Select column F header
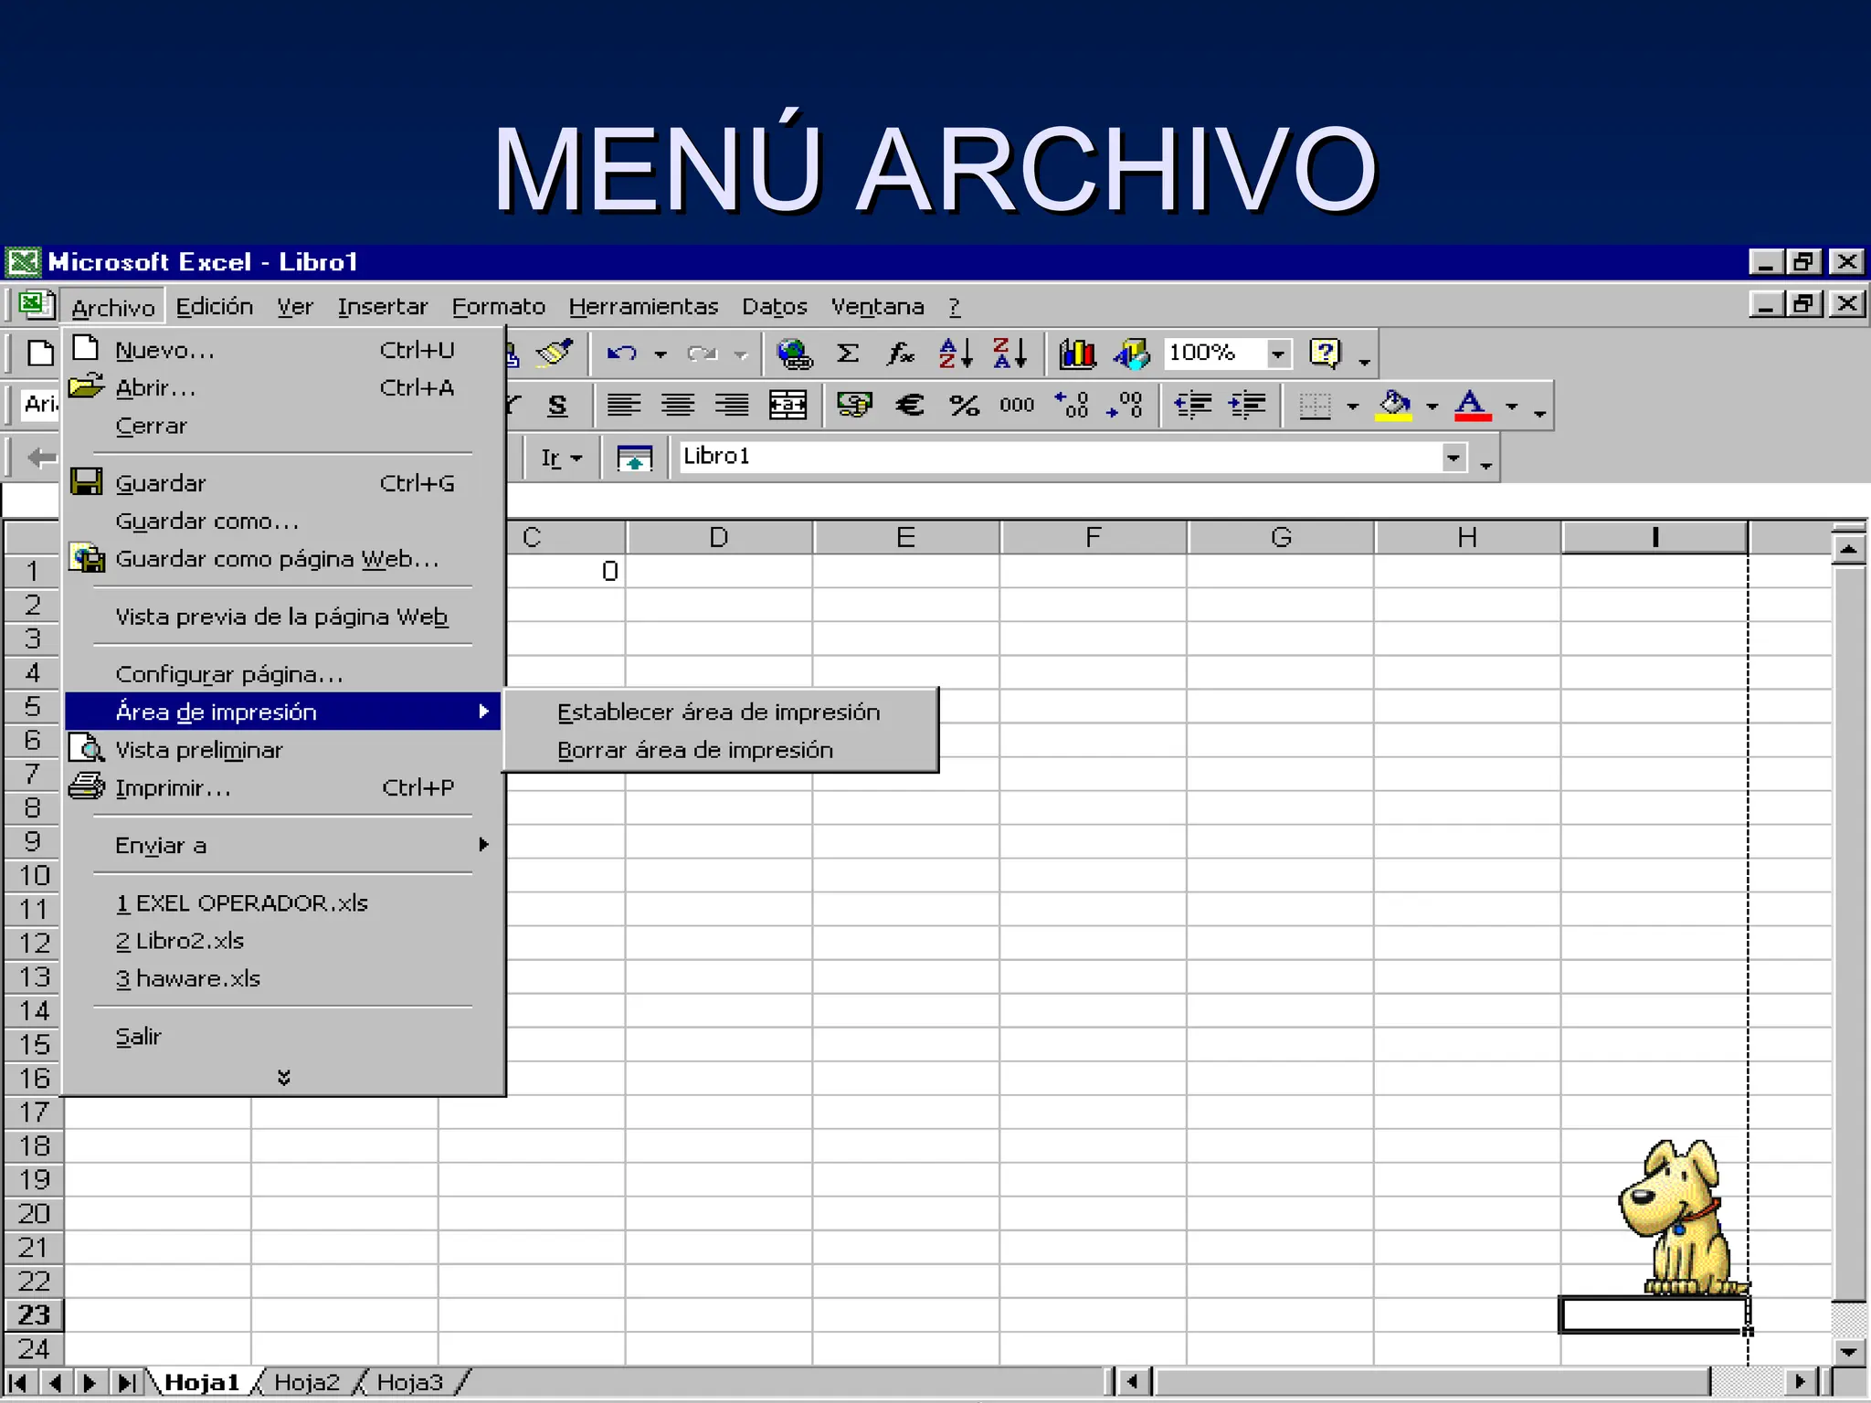The image size is (1871, 1403). pos(1094,537)
